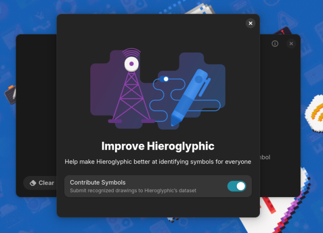Click the Contribute Symbols row label
The image size is (323, 233).
tap(97, 182)
